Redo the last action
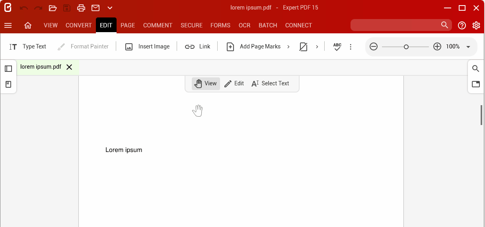Screen dimensions: 485x227 tap(38, 8)
